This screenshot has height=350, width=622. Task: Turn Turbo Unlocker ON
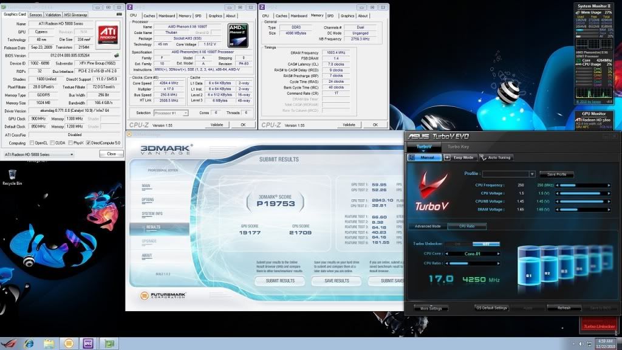click(x=458, y=244)
